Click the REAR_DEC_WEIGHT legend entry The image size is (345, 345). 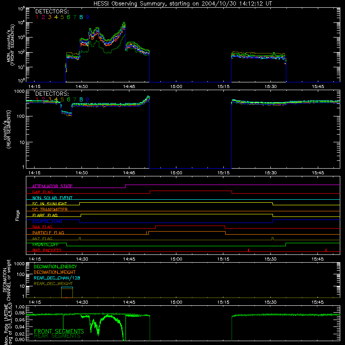[53, 284]
